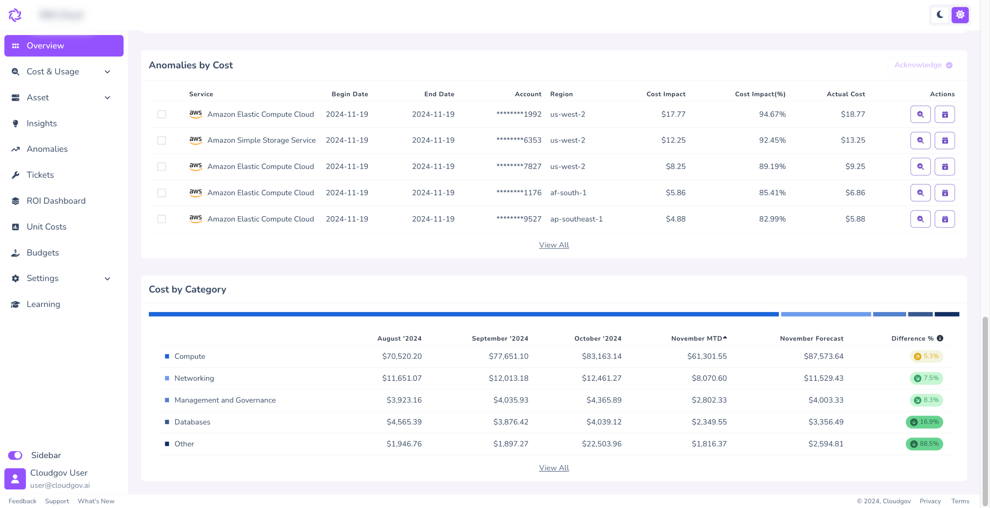990x508 pixels.
Task: Click the Cloudgov logo icon
Action: tap(15, 15)
